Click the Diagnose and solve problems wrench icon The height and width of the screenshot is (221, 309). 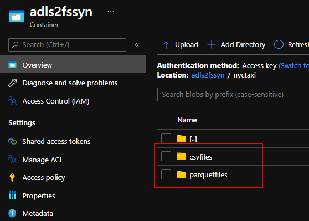point(13,83)
